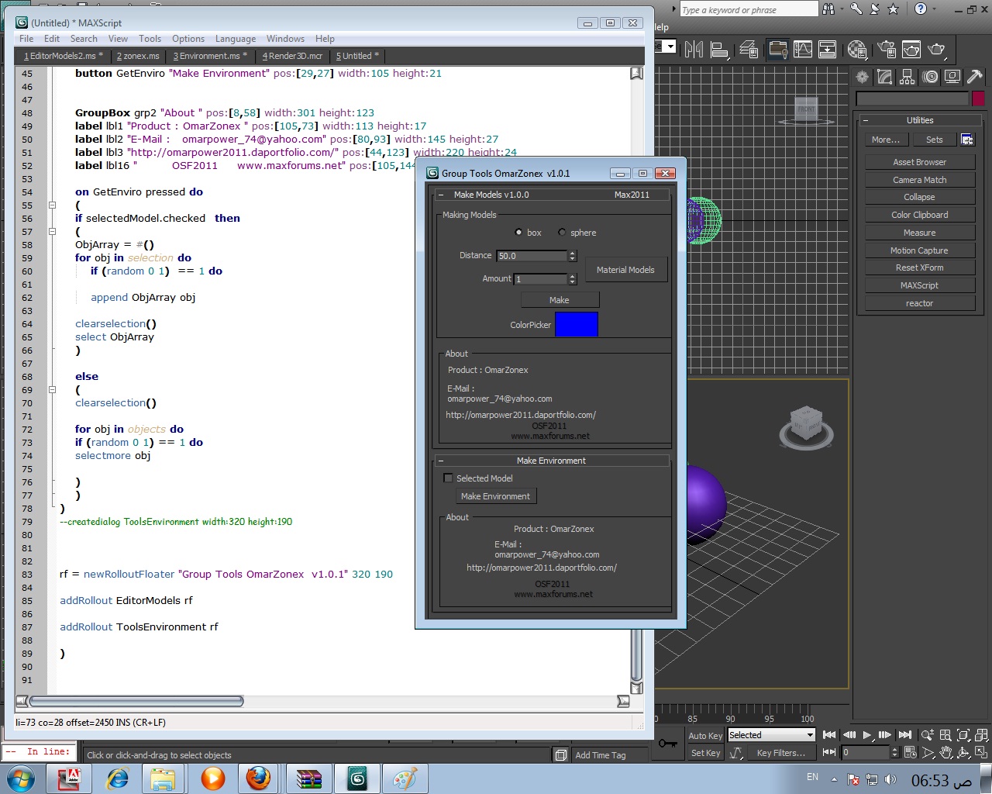Open the Language menu in MAXScript editor
This screenshot has width=992, height=794.
point(236,39)
